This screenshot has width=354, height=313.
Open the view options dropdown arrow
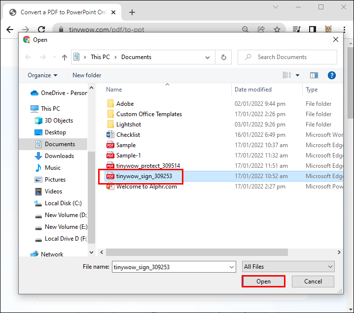click(298, 75)
